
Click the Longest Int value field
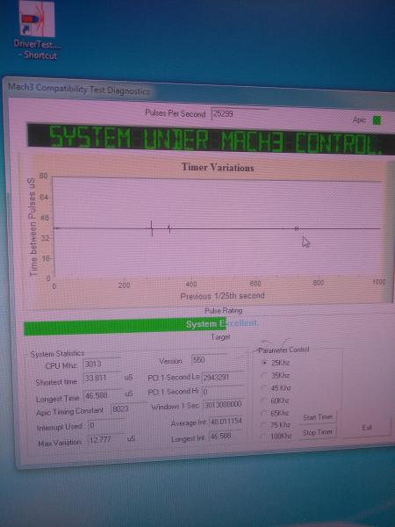coord(226,437)
